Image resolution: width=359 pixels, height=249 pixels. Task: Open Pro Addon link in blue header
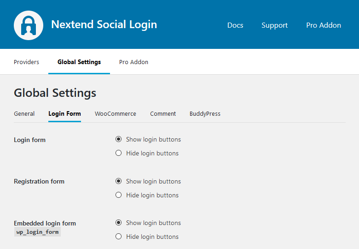[x=324, y=25]
